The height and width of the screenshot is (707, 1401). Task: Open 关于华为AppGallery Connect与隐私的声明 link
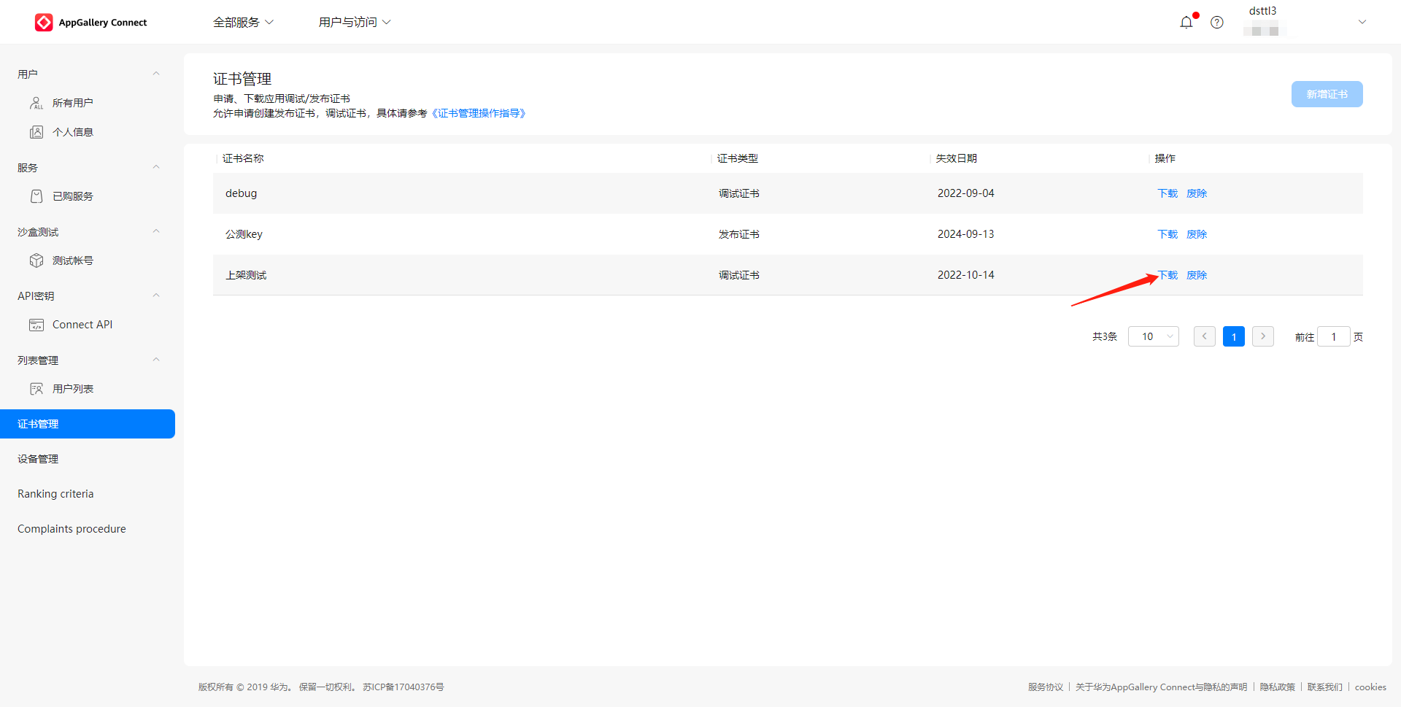click(x=1162, y=687)
